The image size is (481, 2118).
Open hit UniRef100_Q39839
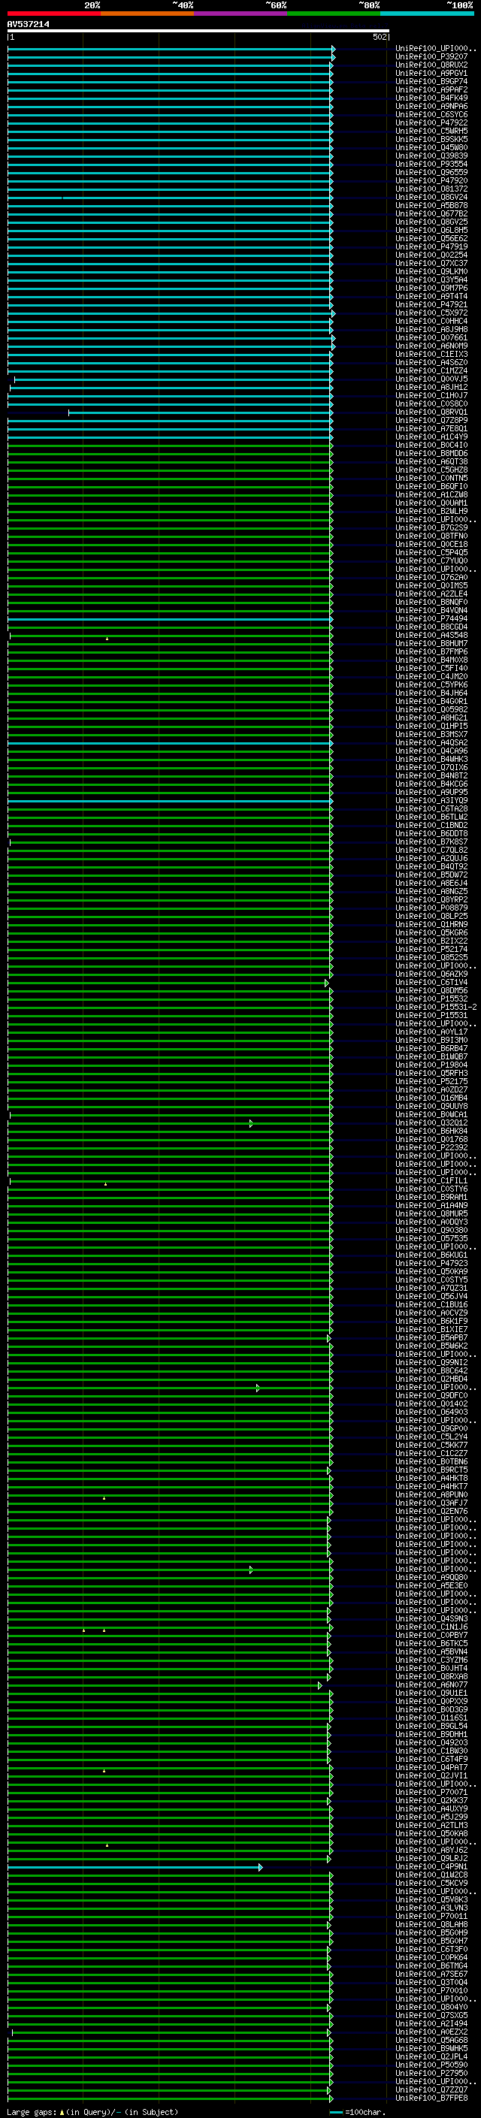pos(431,156)
